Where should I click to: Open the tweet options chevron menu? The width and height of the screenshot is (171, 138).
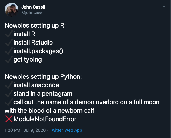tap(164, 6)
